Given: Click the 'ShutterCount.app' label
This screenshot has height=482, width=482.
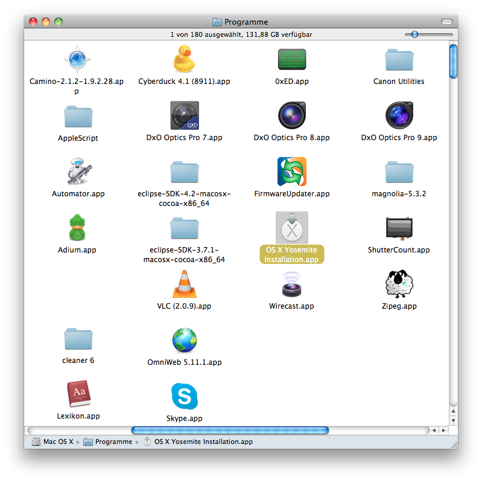Looking at the screenshot, I should [x=399, y=250].
